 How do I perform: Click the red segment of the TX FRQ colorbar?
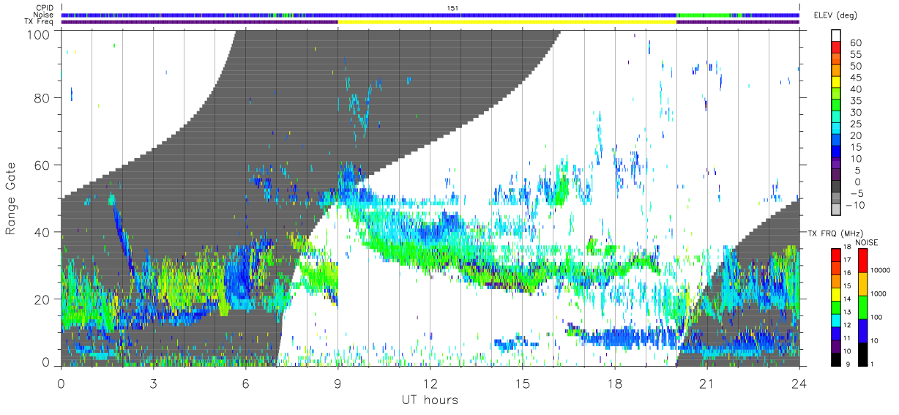tap(835, 255)
